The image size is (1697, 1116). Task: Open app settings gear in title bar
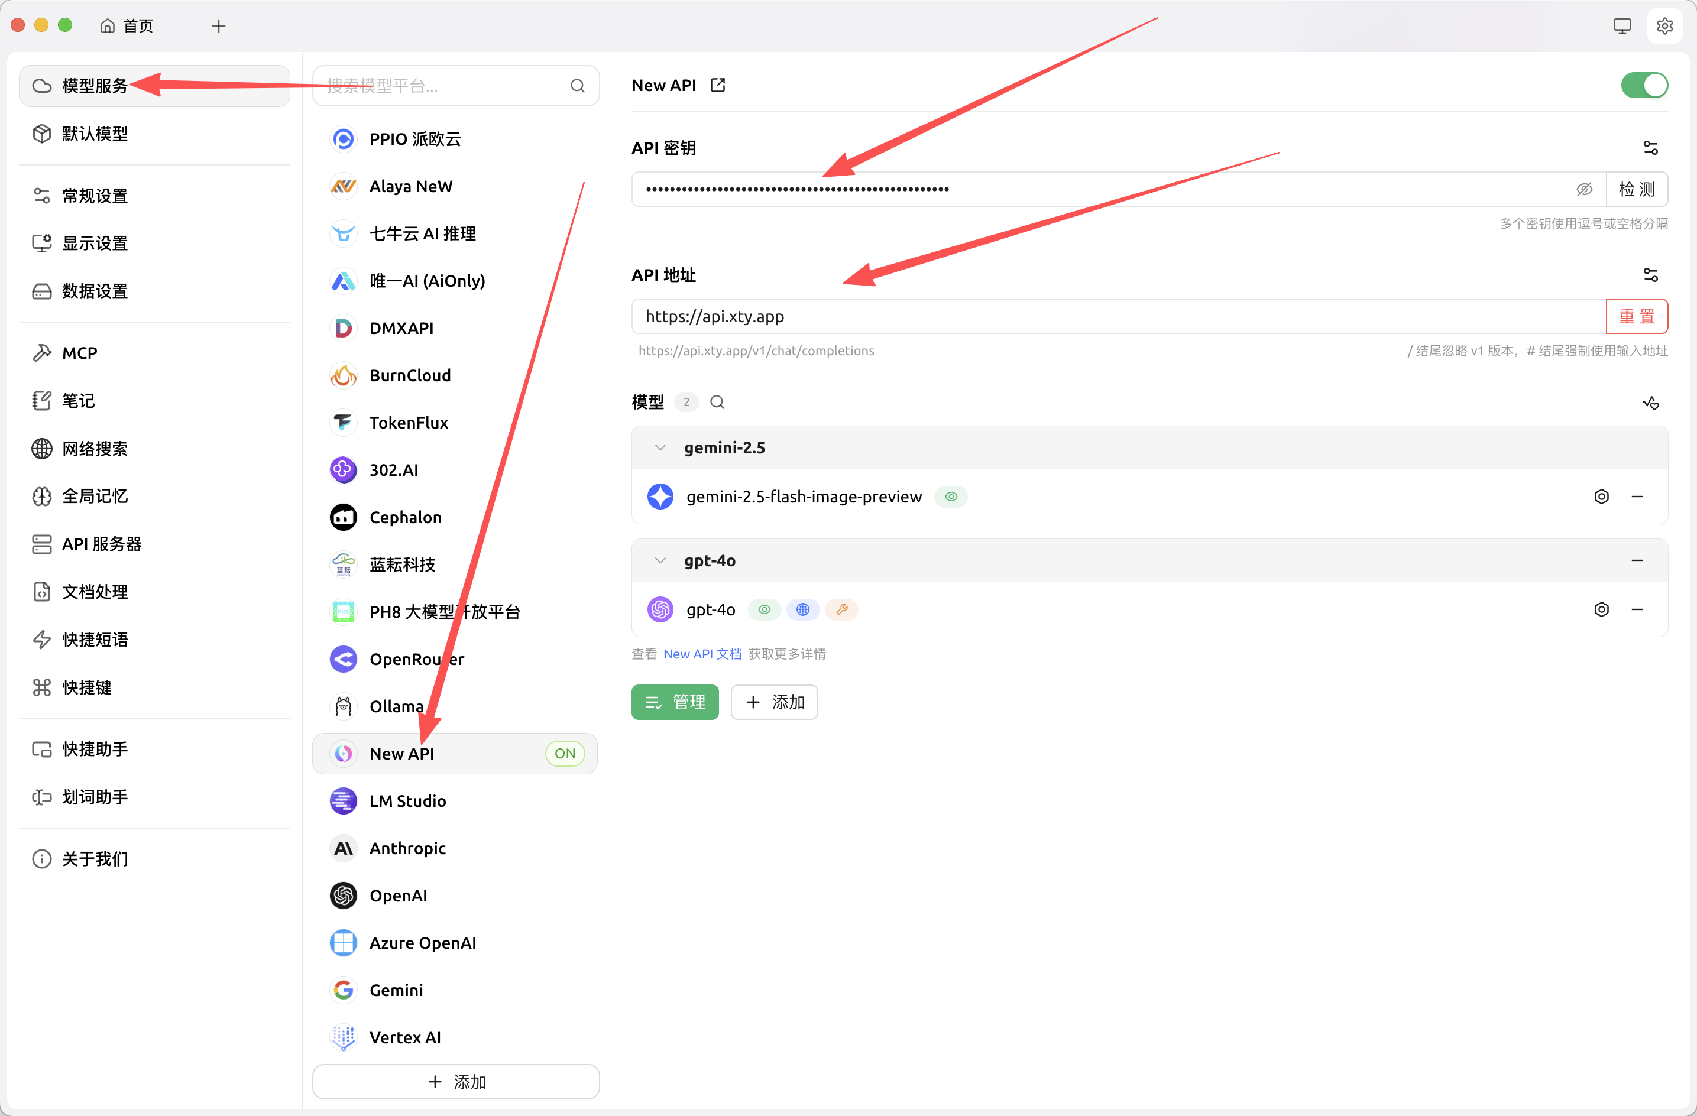point(1665,25)
